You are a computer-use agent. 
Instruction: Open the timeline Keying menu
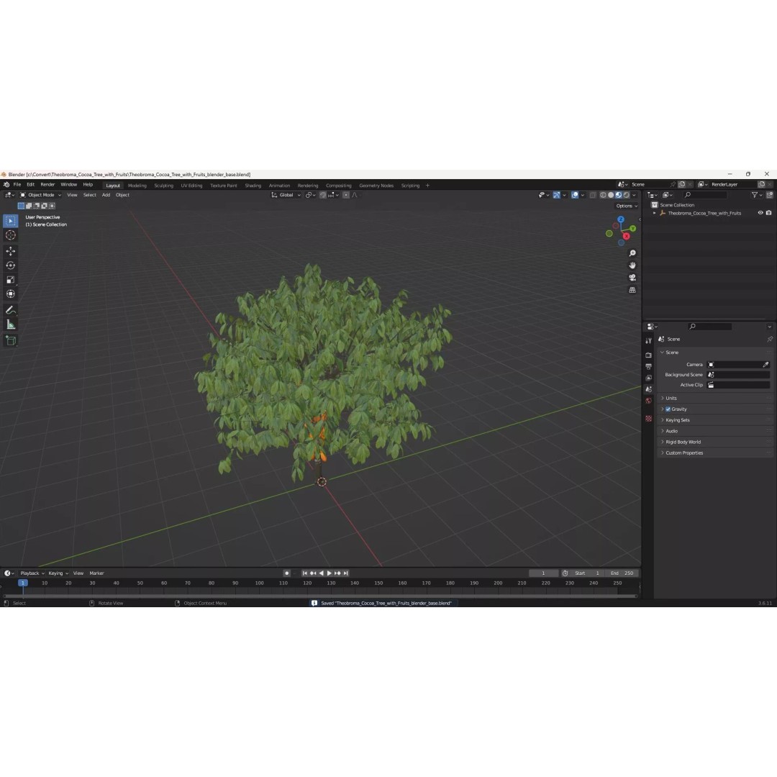[58, 573]
